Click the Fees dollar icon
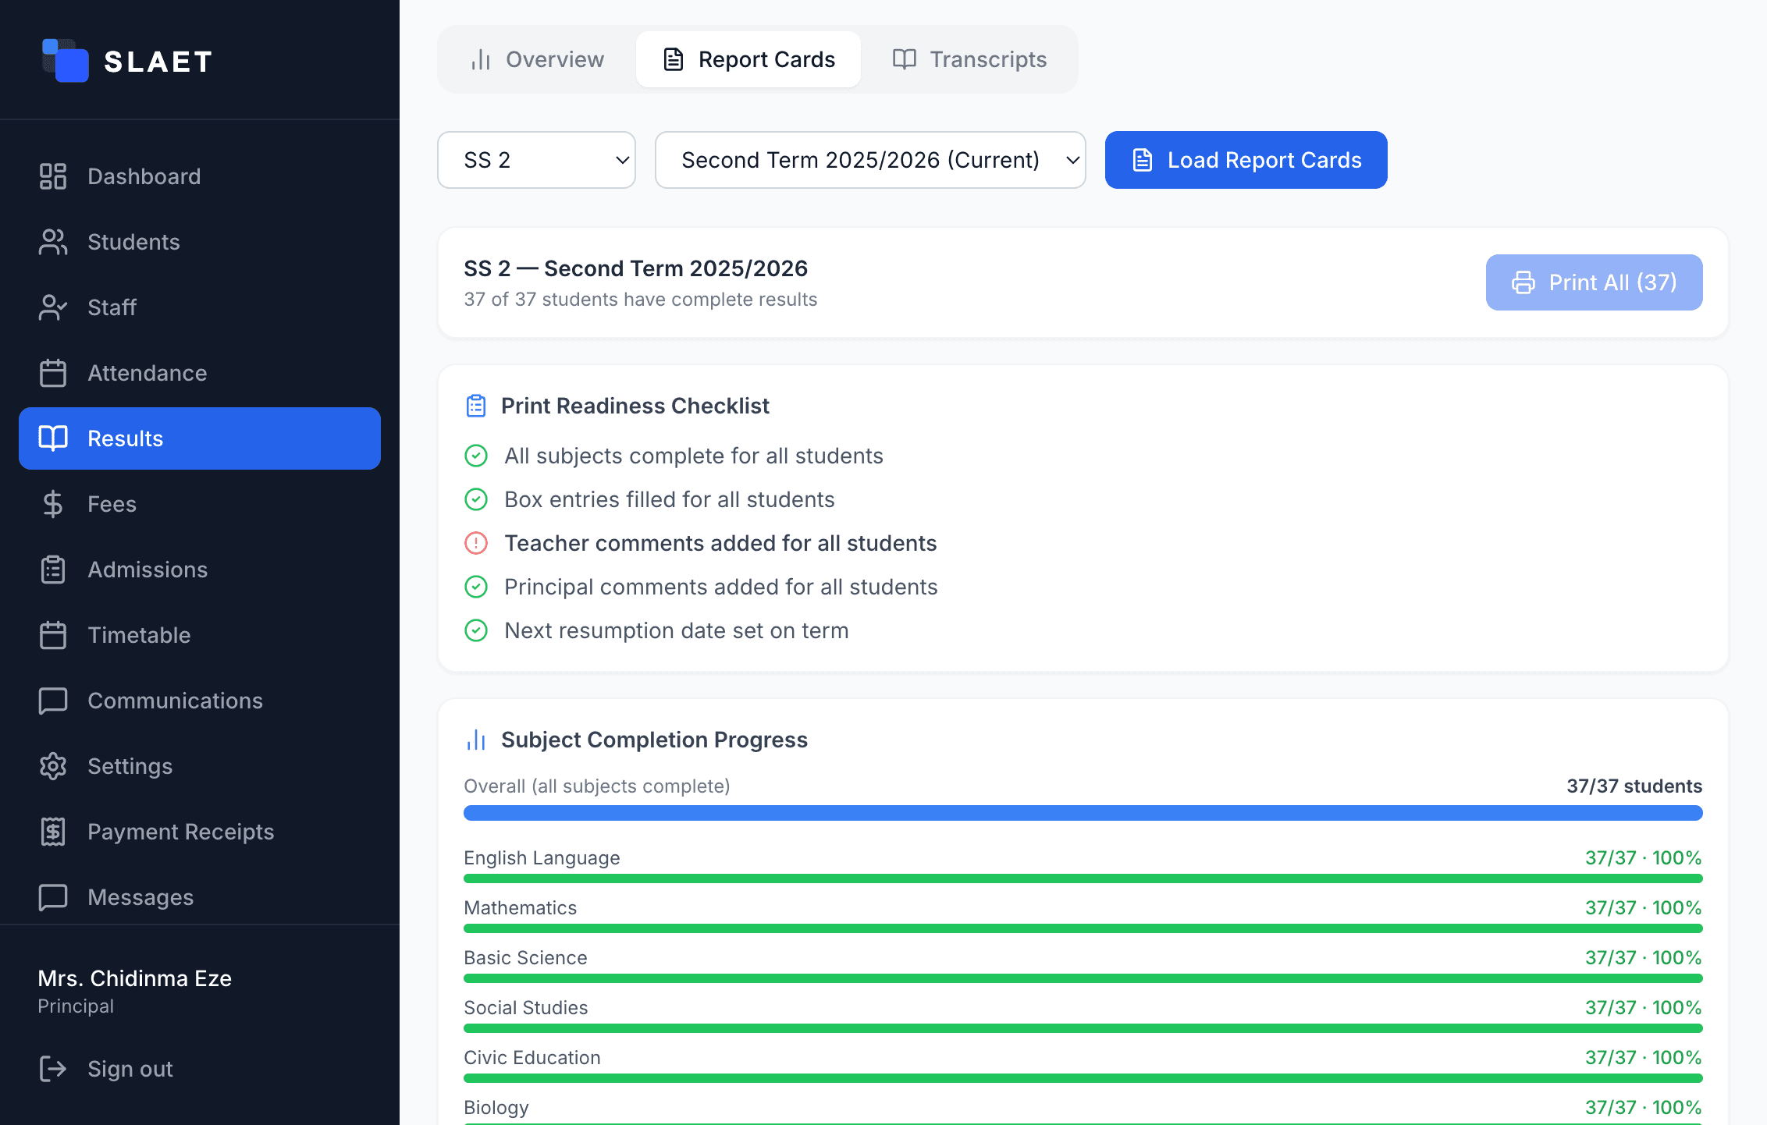Viewport: 1767px width, 1125px height. click(52, 504)
